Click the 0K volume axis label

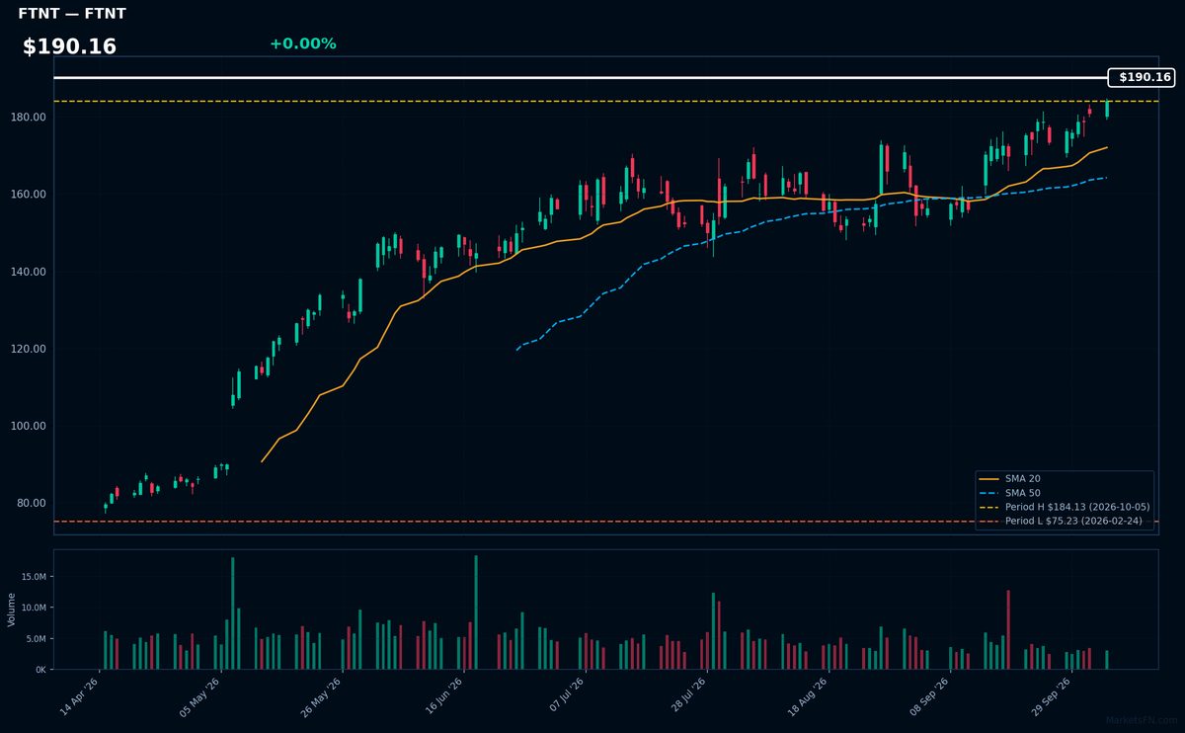click(40, 670)
